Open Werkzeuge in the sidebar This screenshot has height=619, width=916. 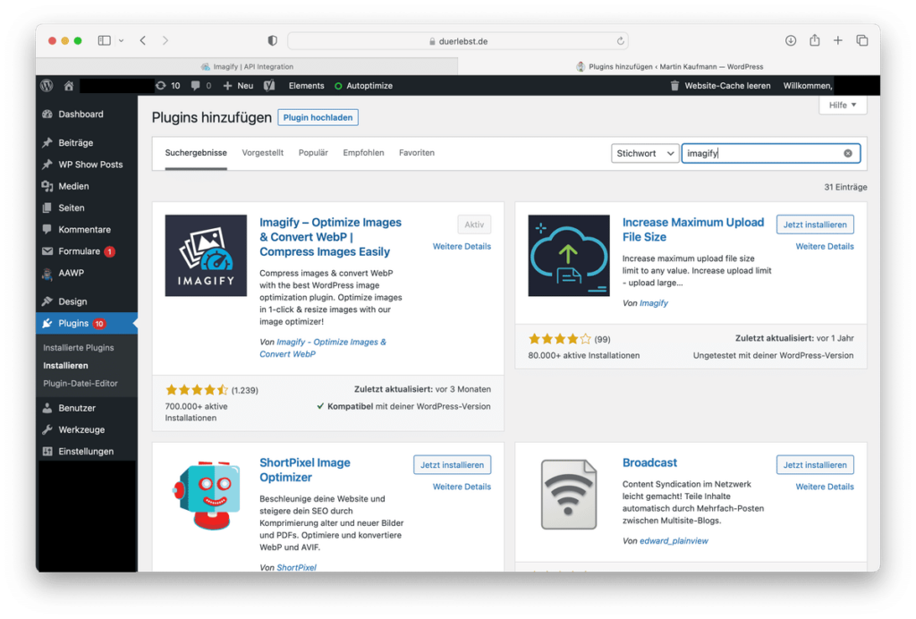tap(87, 429)
